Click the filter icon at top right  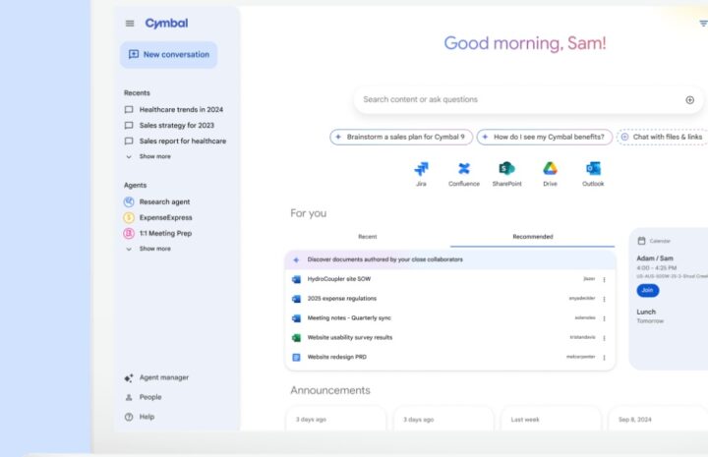tap(703, 24)
